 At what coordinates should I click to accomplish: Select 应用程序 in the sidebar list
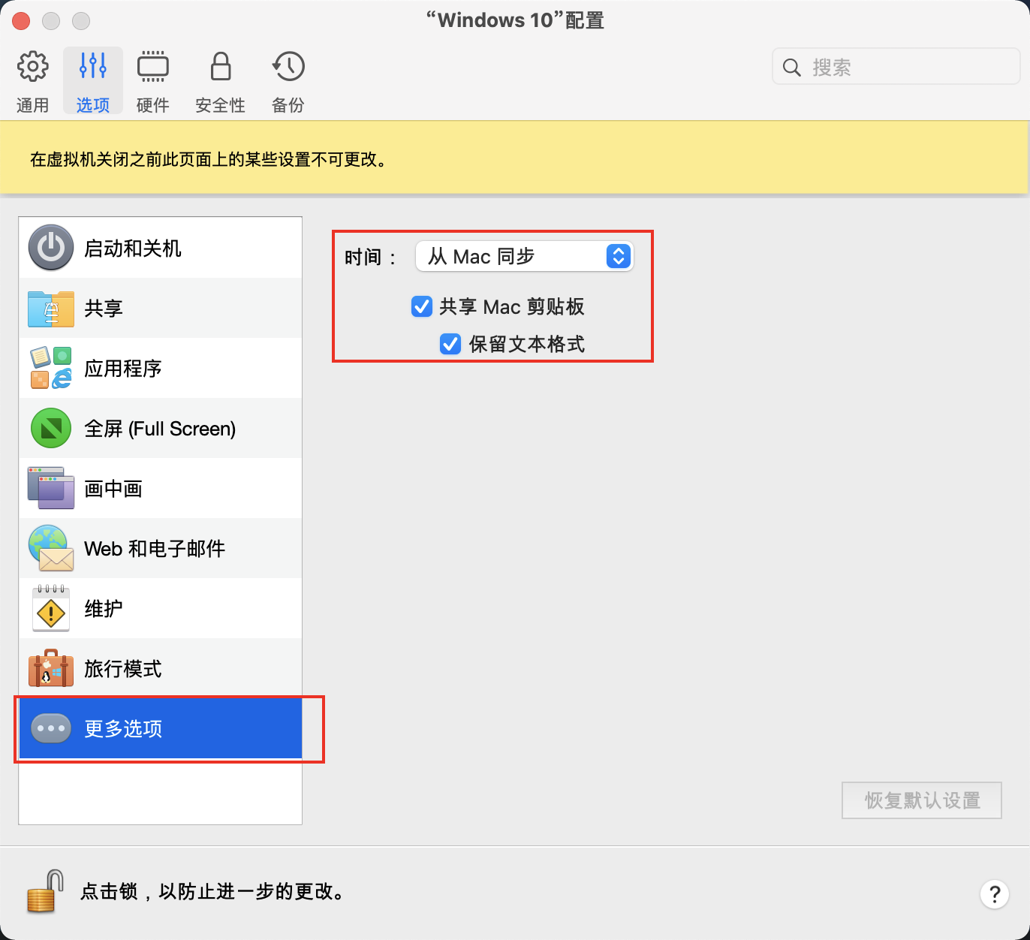pyautogui.click(x=161, y=368)
